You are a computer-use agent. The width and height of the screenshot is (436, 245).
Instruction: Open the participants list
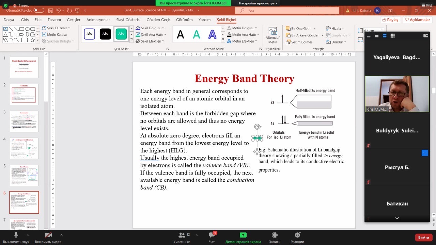(182, 235)
